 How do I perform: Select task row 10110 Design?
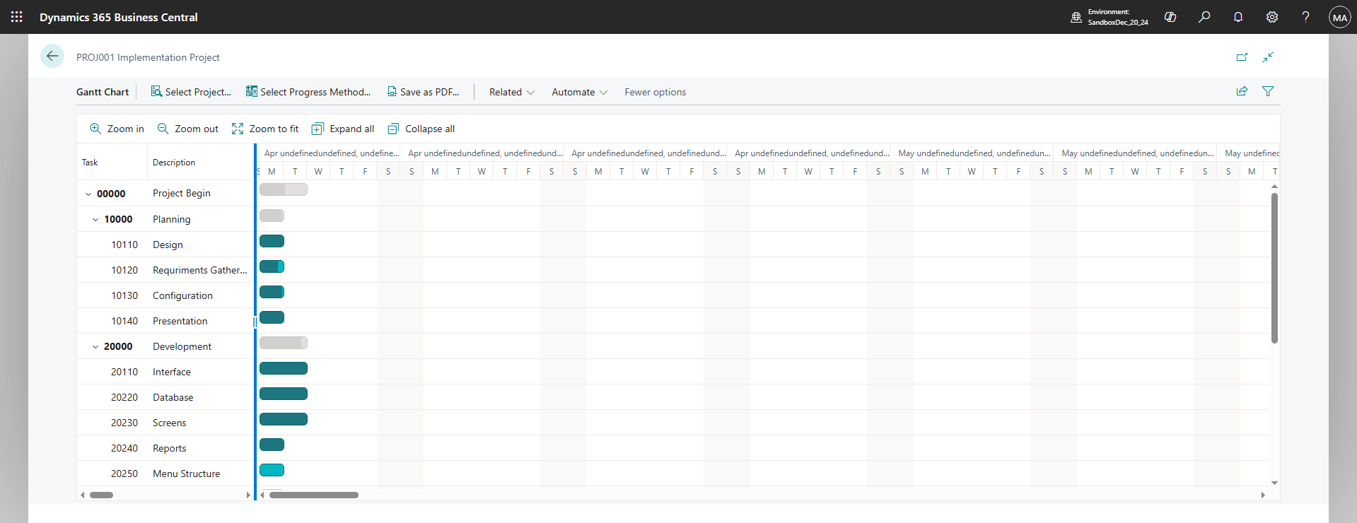tap(165, 245)
